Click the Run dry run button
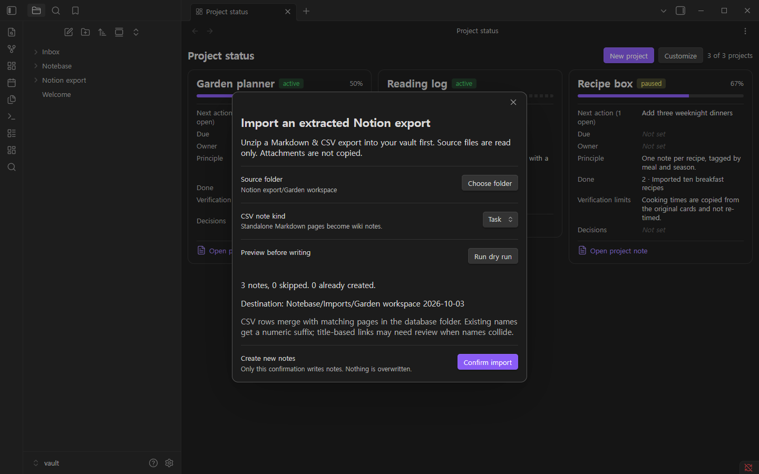 [x=493, y=256]
